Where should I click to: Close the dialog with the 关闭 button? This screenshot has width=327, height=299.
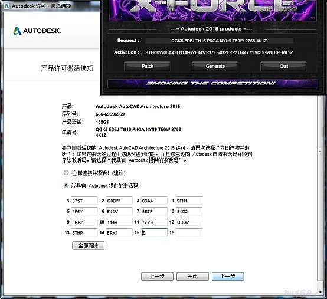192,276
